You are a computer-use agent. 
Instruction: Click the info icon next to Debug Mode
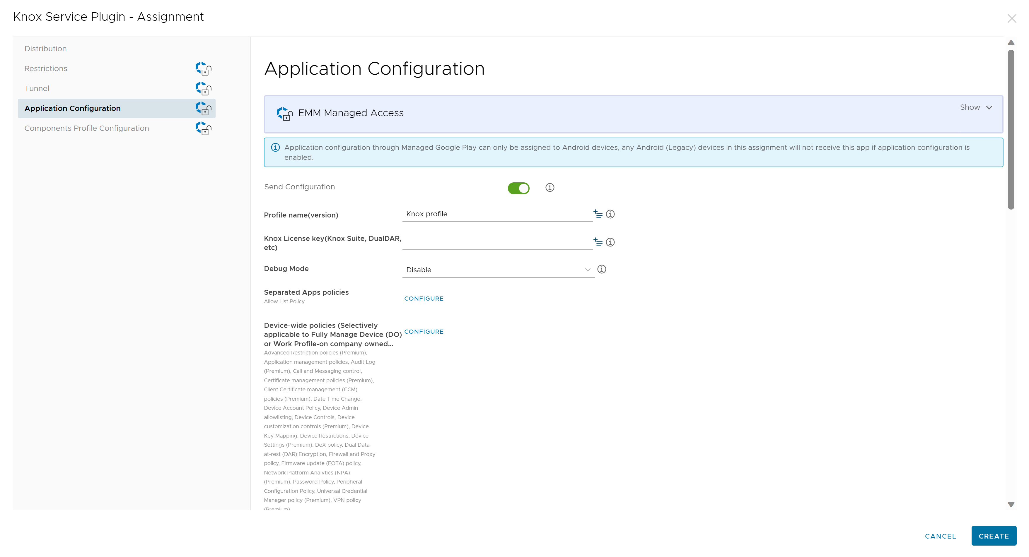click(x=602, y=269)
